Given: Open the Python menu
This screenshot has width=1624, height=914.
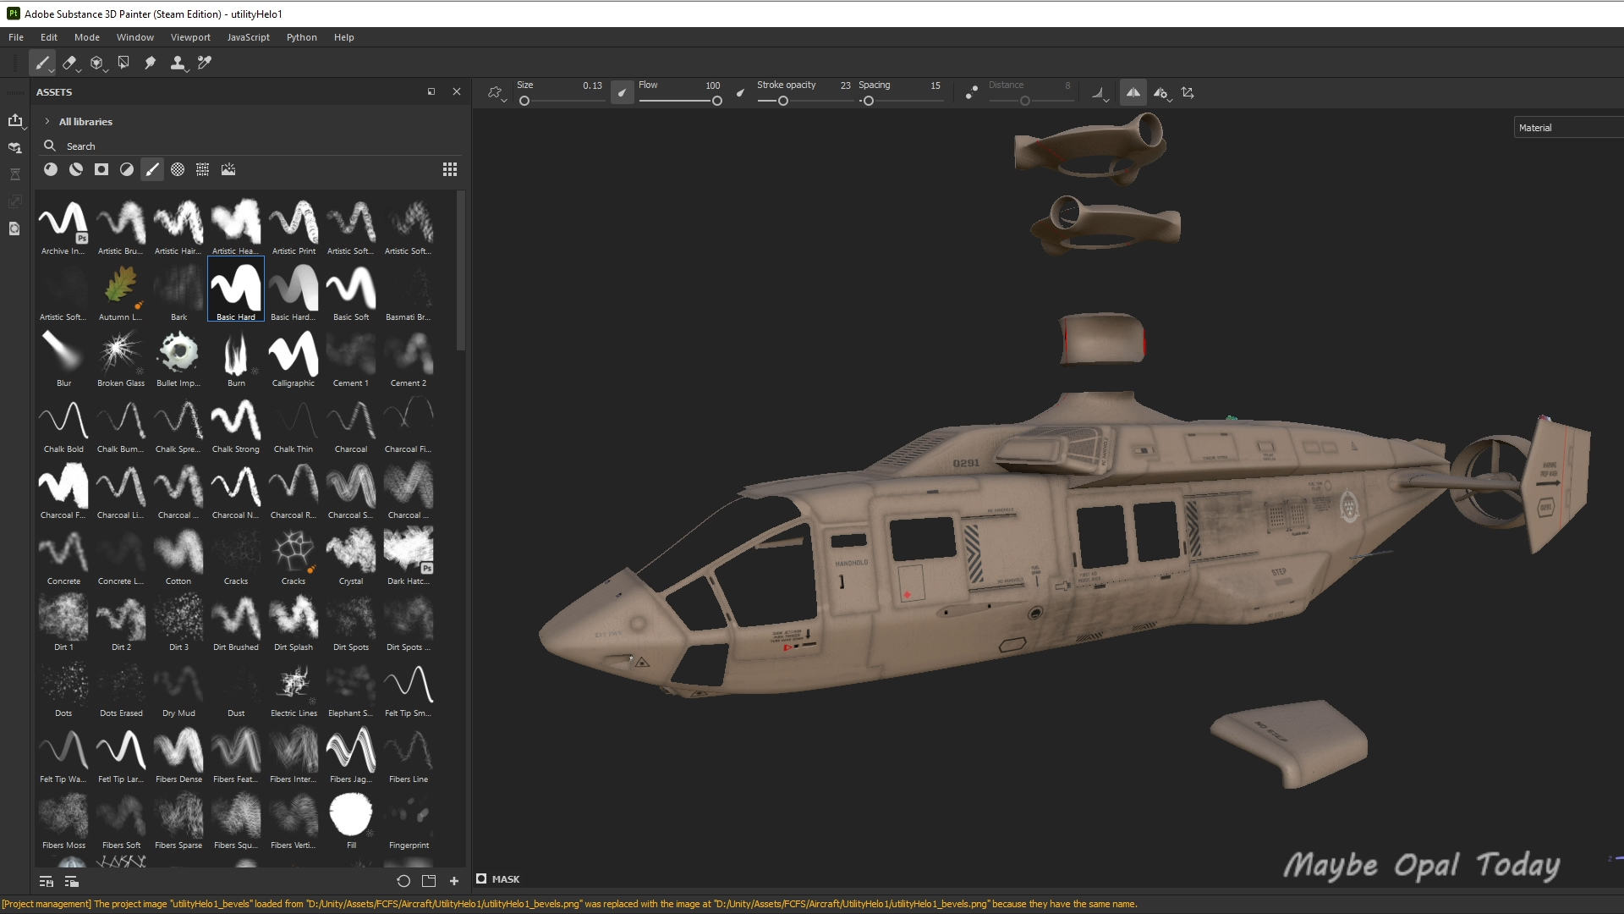Looking at the screenshot, I should [301, 37].
